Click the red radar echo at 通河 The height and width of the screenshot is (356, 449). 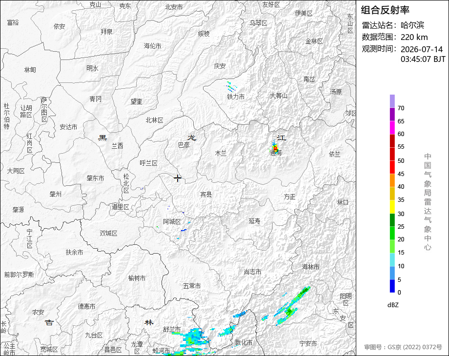pos(275,148)
